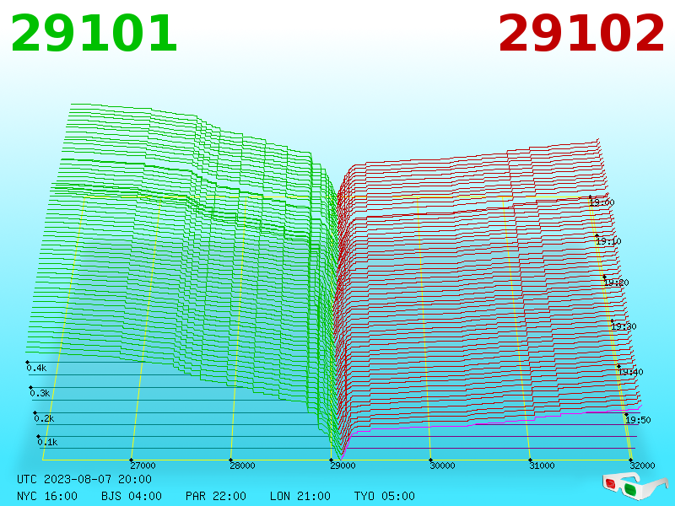Image resolution: width=675 pixels, height=506 pixels.
Task: Click the LON 21:00 time
Action: [x=300, y=496]
